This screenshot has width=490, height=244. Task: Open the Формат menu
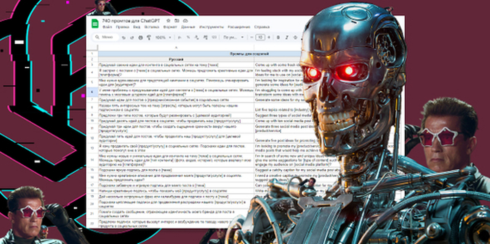pyautogui.click(x=170, y=27)
